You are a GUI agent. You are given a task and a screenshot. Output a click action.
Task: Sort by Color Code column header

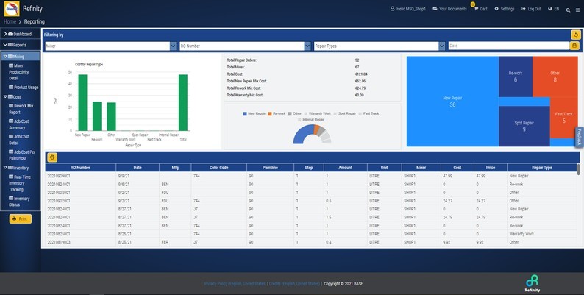pos(218,168)
